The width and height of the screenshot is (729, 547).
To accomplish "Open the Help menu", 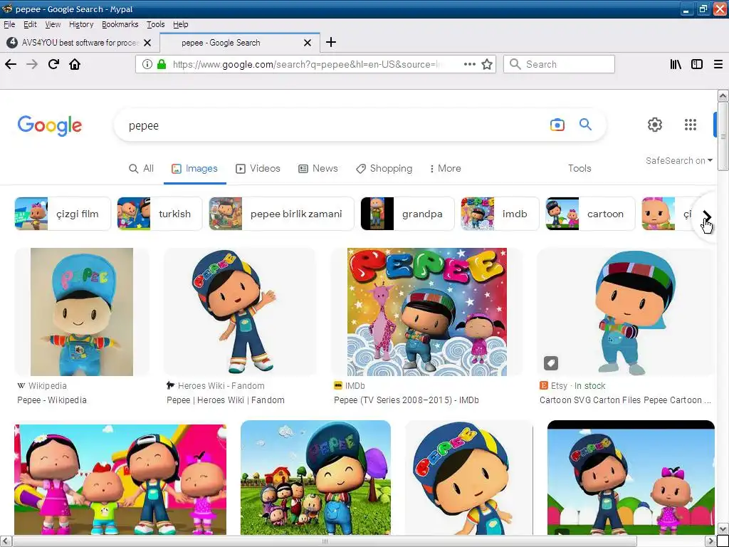I will [180, 24].
